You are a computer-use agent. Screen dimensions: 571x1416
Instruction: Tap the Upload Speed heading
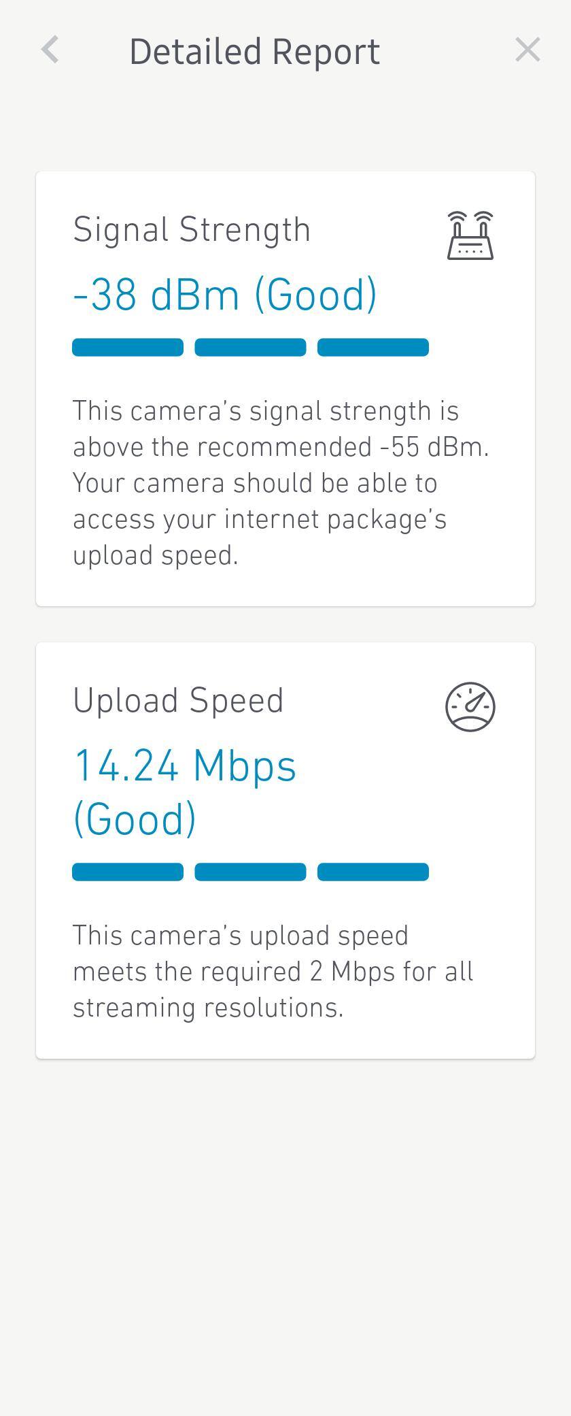[x=178, y=701]
